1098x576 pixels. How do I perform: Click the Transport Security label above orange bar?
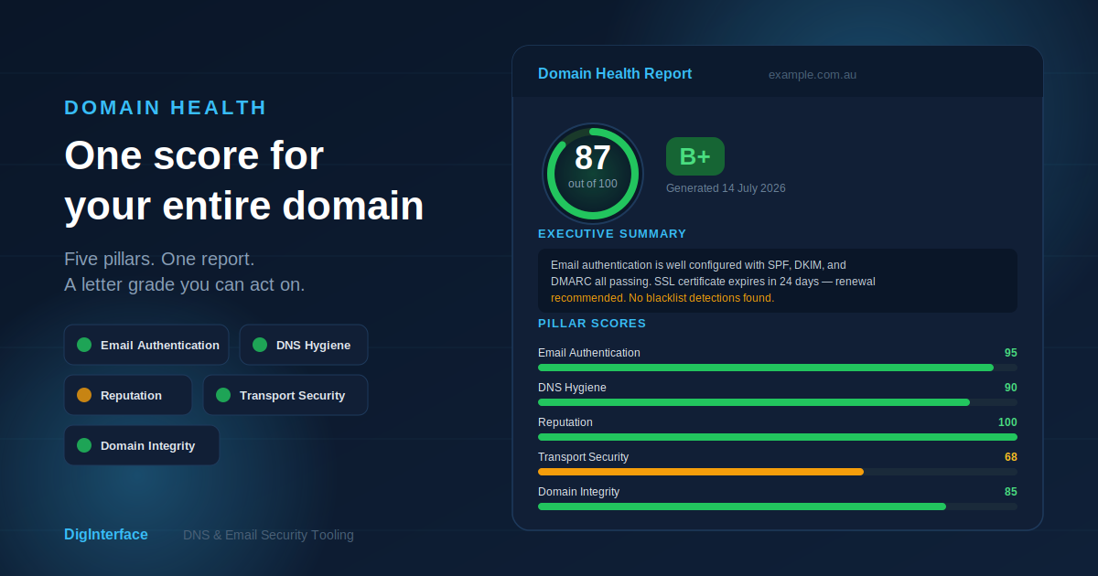(x=583, y=457)
